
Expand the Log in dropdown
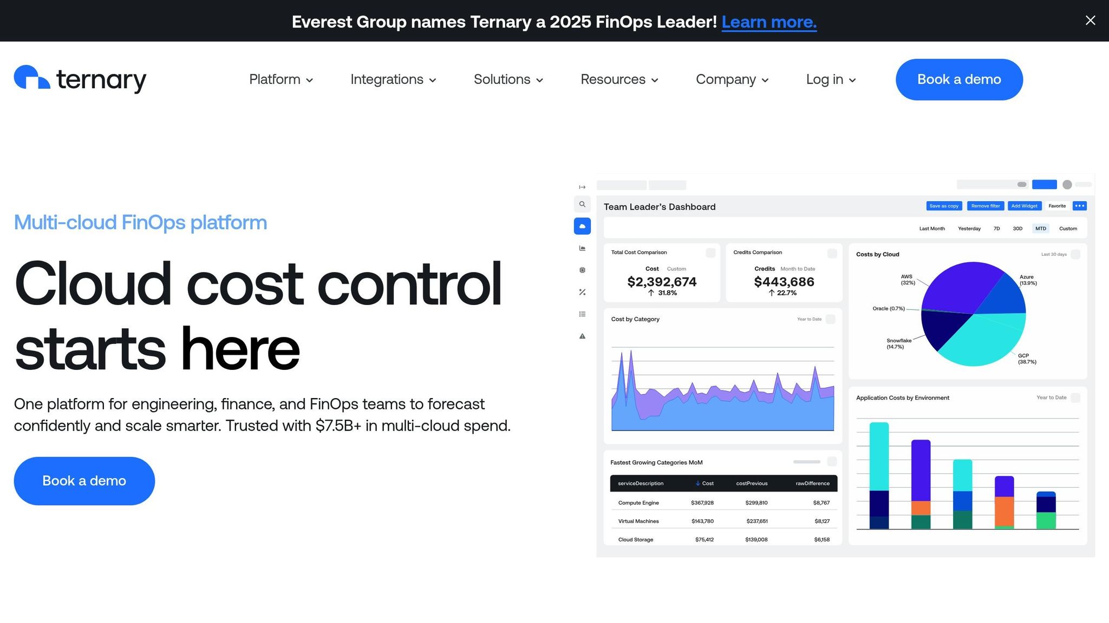click(831, 79)
